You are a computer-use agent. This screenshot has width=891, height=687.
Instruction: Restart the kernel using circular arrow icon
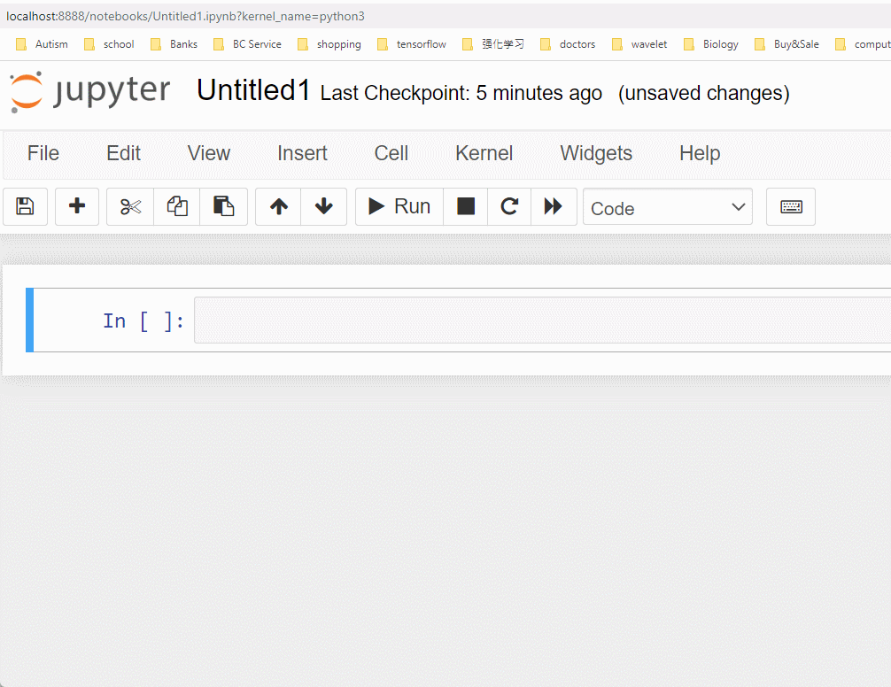[509, 206]
